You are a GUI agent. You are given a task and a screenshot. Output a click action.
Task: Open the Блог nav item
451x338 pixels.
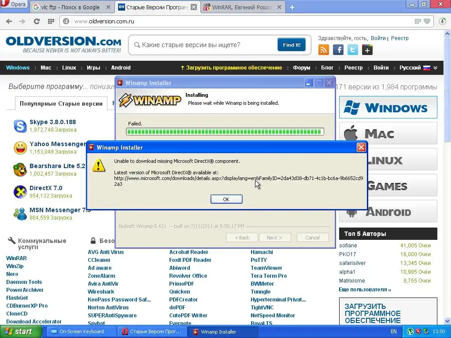(x=327, y=68)
